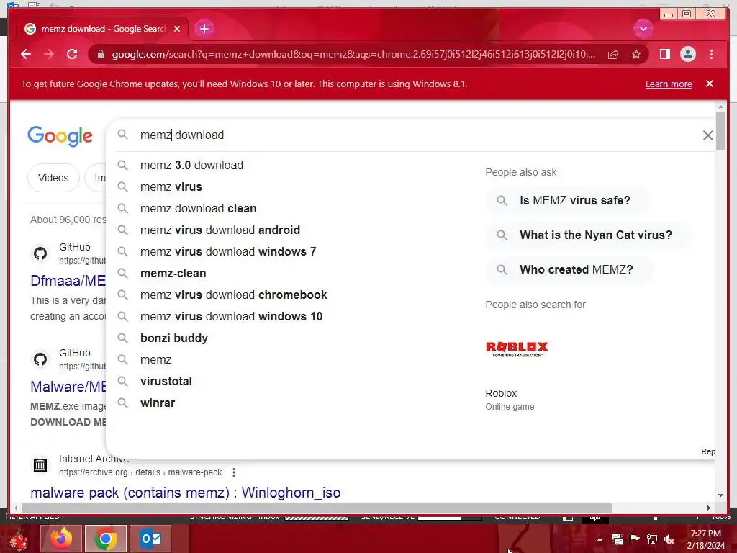Click the second GitHub result icon
The height and width of the screenshot is (553, 737).
(x=40, y=360)
